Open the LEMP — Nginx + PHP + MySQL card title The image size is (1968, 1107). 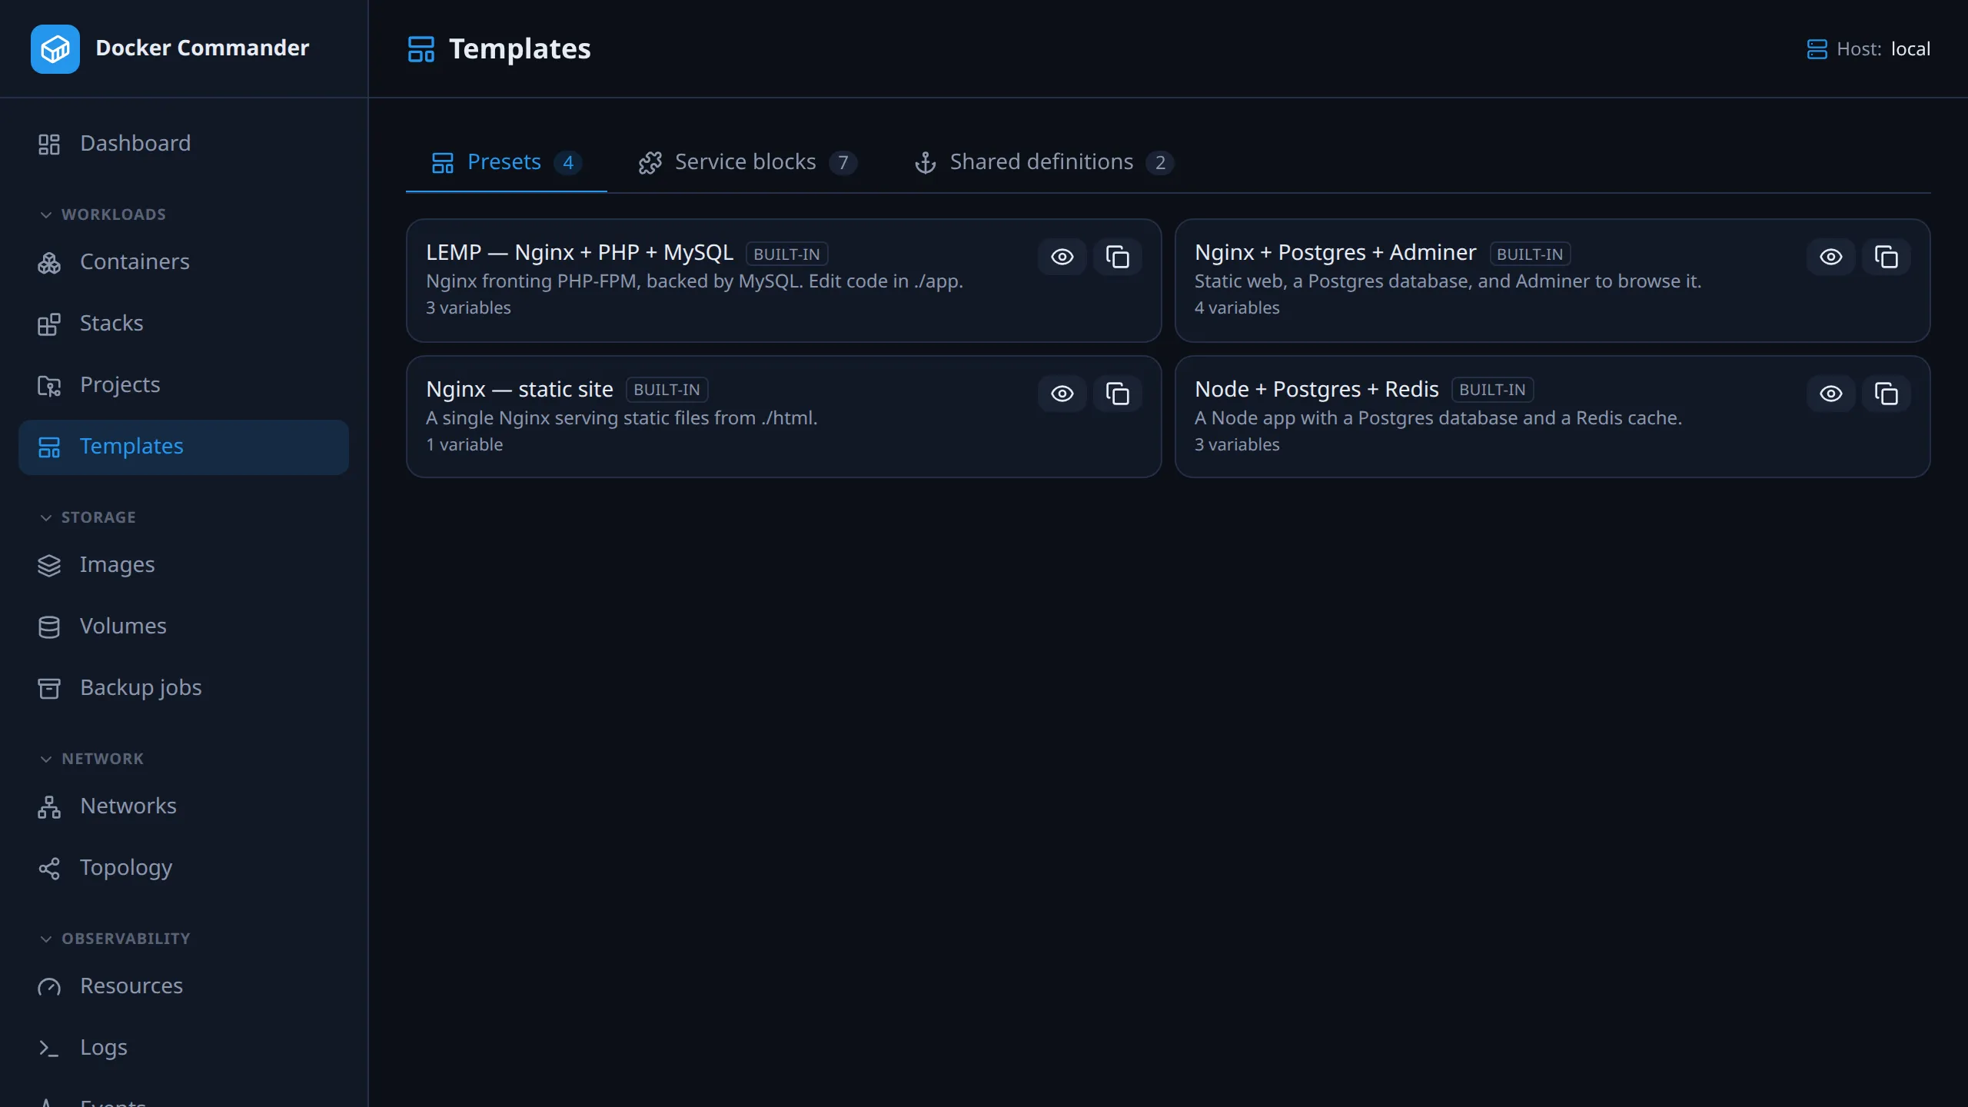(x=580, y=252)
